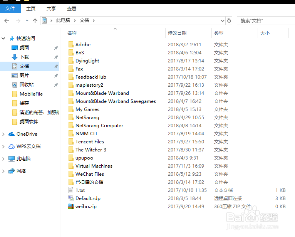
Task: Click the 文档 breadcrumb in address bar
Action: 84,20
